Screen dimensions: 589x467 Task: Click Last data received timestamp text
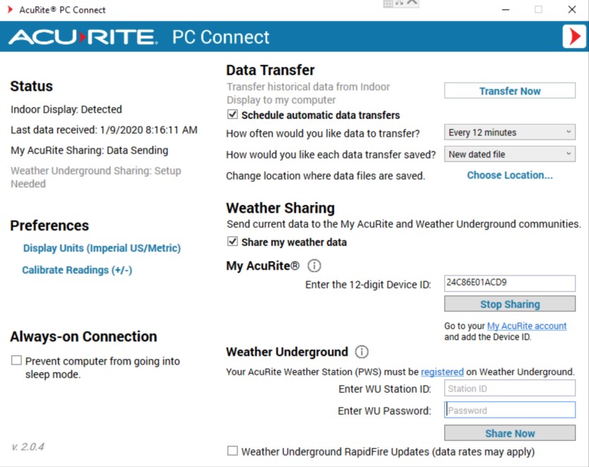click(x=104, y=130)
